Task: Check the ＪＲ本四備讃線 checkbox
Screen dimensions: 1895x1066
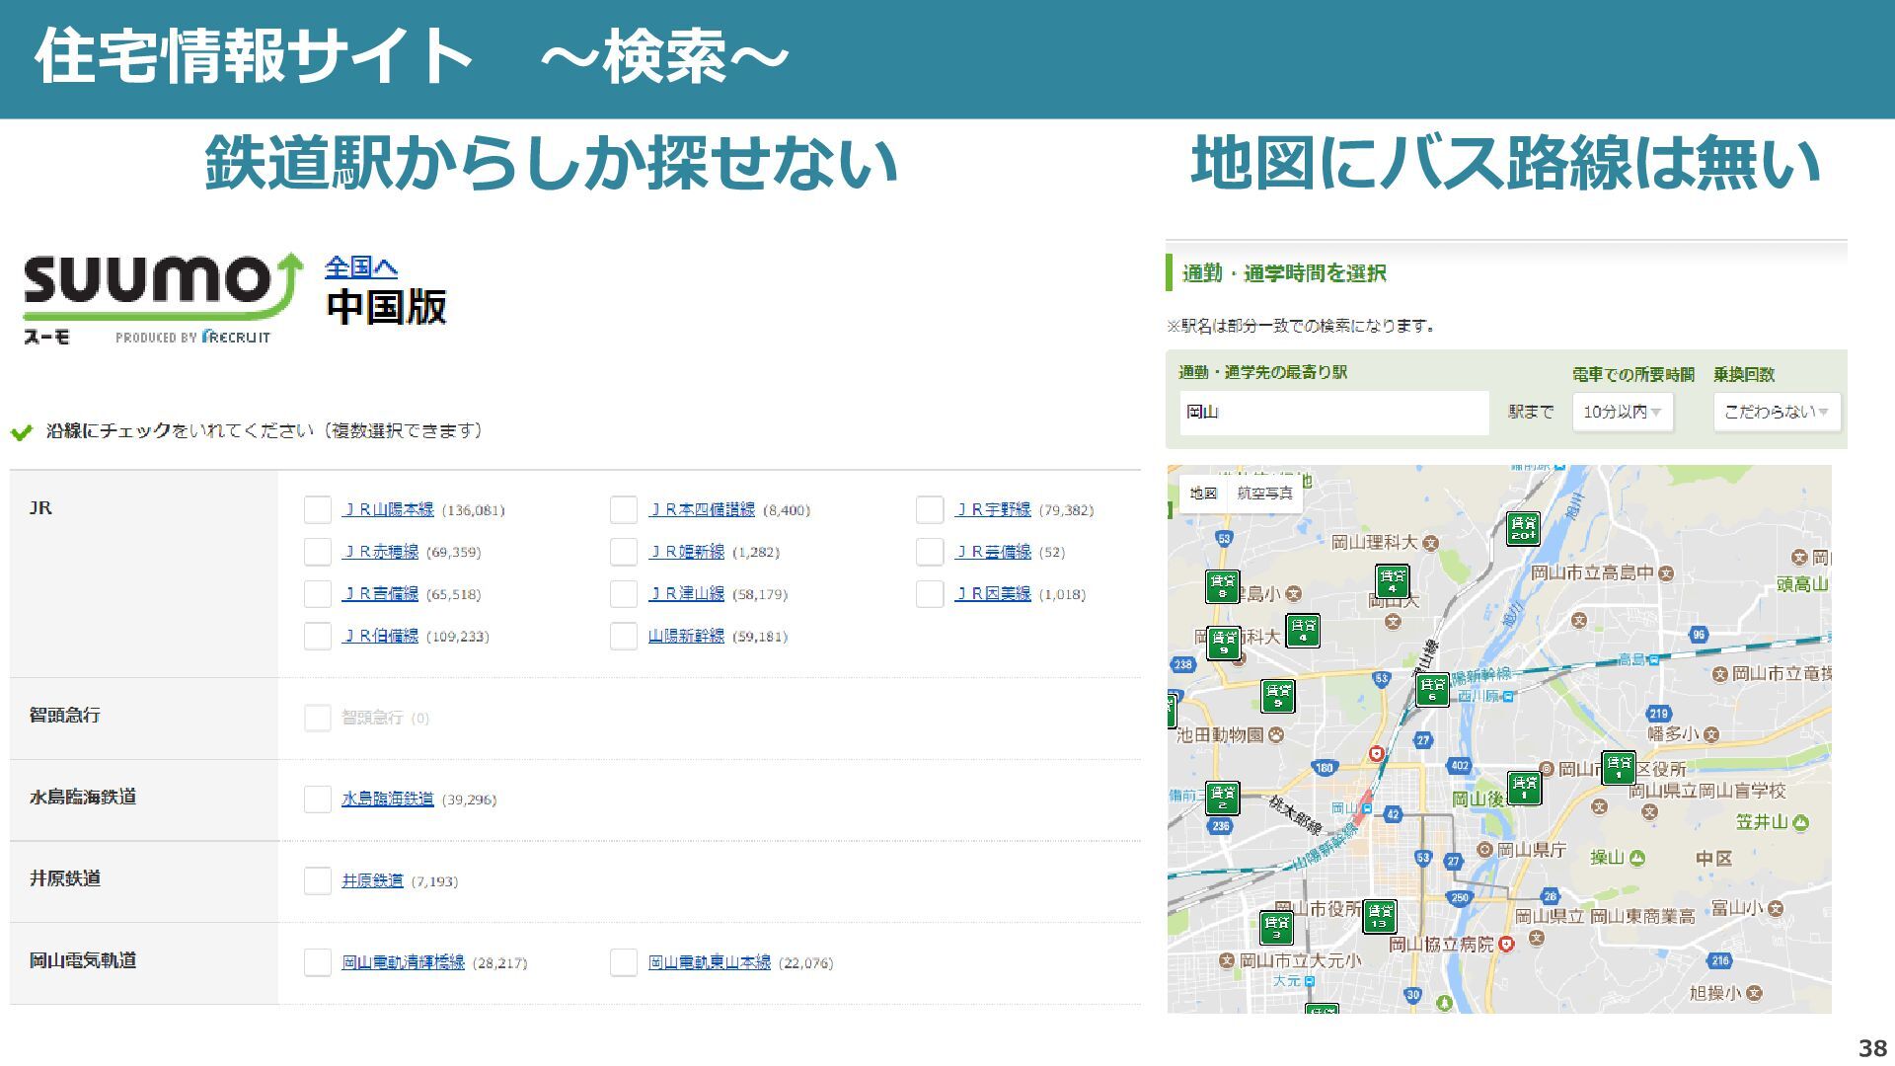Action: pos(623,509)
